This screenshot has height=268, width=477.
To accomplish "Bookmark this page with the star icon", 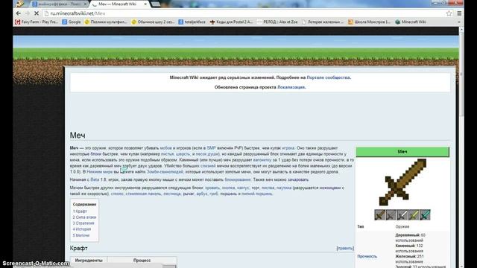I will (x=449, y=13).
